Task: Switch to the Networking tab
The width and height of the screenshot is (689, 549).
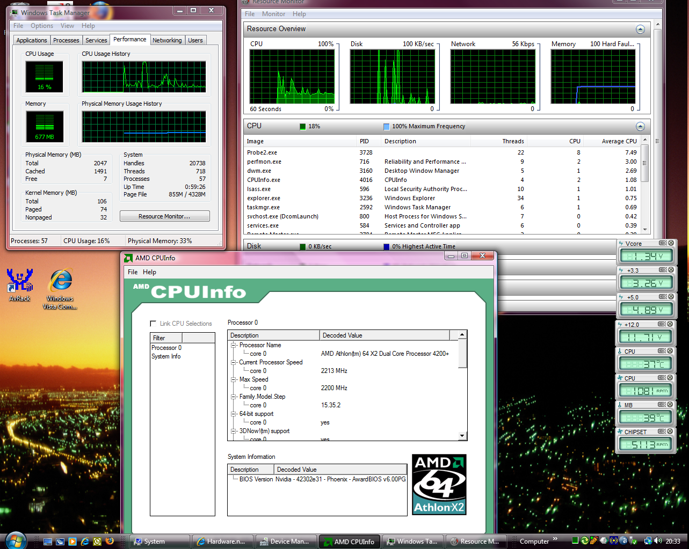Action: [167, 40]
